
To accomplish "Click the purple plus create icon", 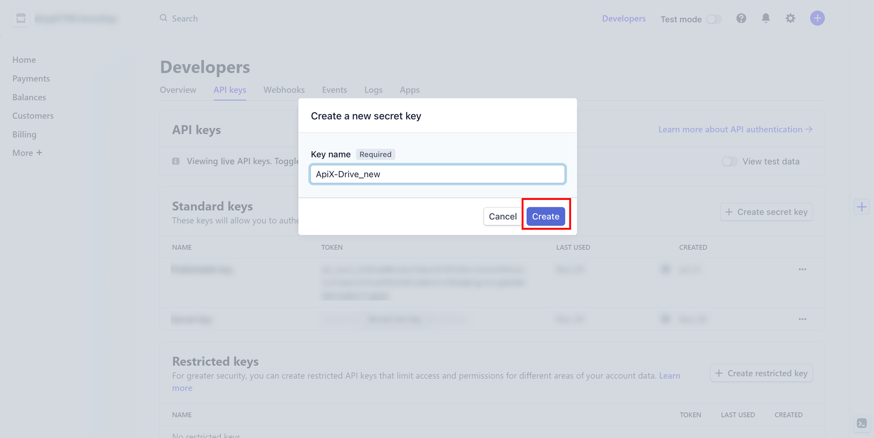I will click(x=817, y=18).
